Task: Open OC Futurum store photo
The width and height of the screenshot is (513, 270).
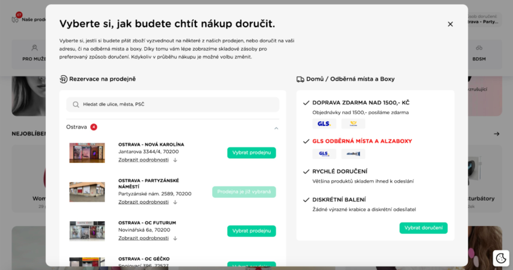Action: pos(87,231)
